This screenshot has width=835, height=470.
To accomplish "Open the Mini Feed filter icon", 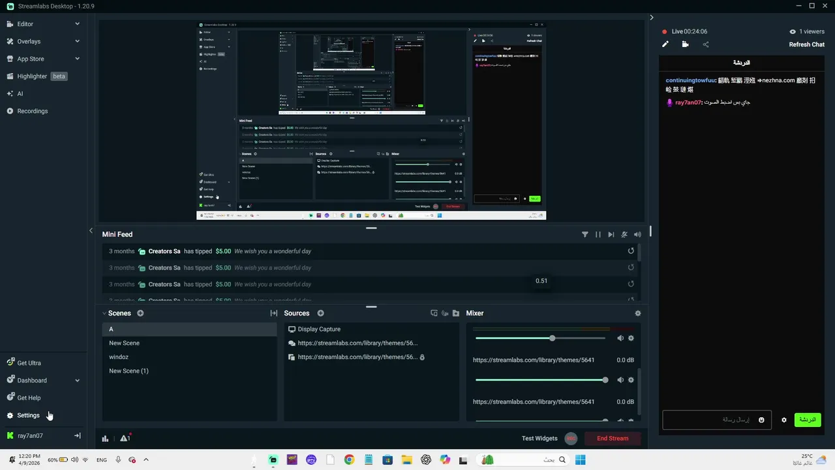I will click(584, 234).
